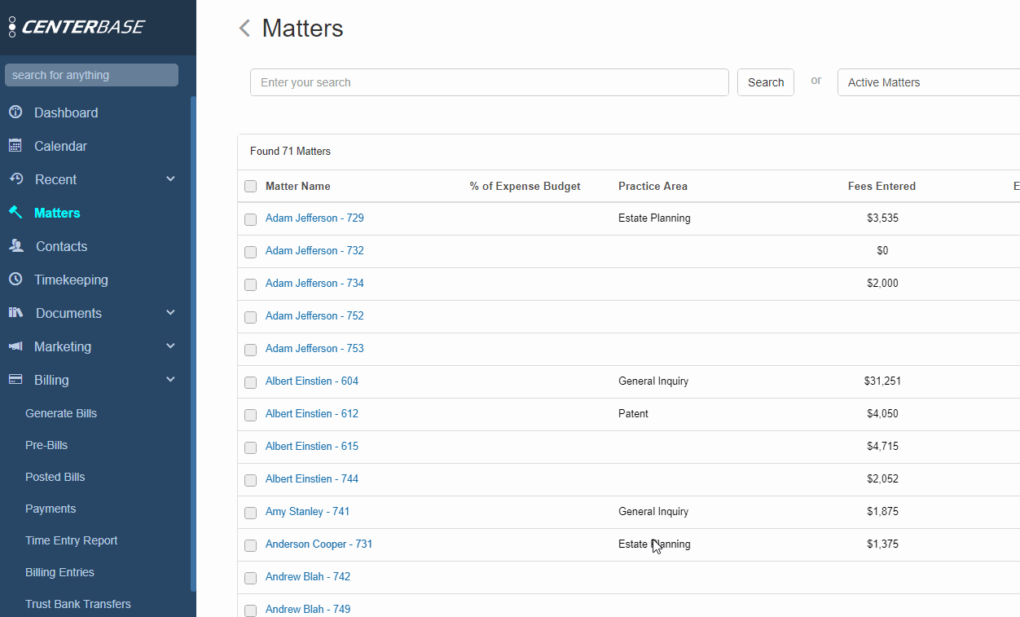Check the Amy Stanley - 741 checkbox
Screen dimensions: 1020x617
pos(251,513)
